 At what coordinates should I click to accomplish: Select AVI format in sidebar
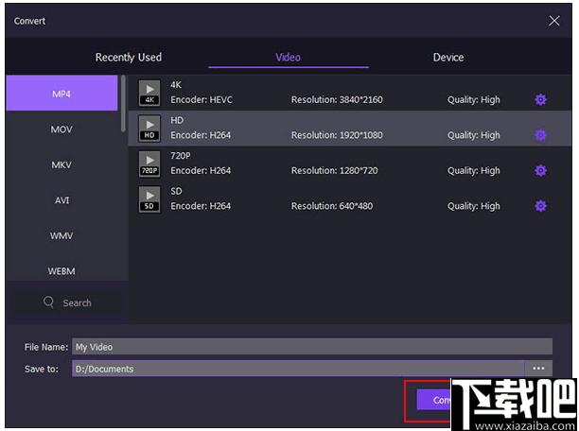61,200
